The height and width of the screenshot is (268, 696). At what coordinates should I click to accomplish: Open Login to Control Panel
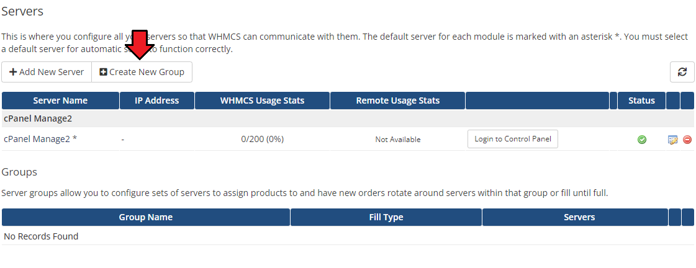coord(513,139)
